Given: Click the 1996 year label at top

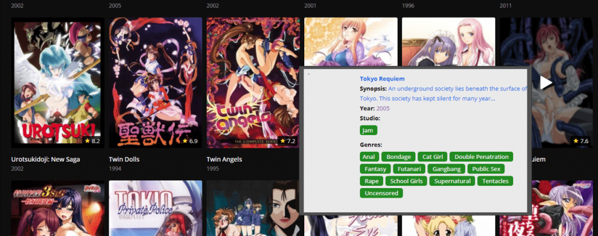Looking at the screenshot, I should click(x=408, y=6).
